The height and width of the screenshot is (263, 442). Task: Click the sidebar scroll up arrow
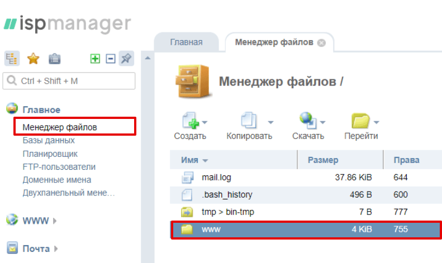148,58
